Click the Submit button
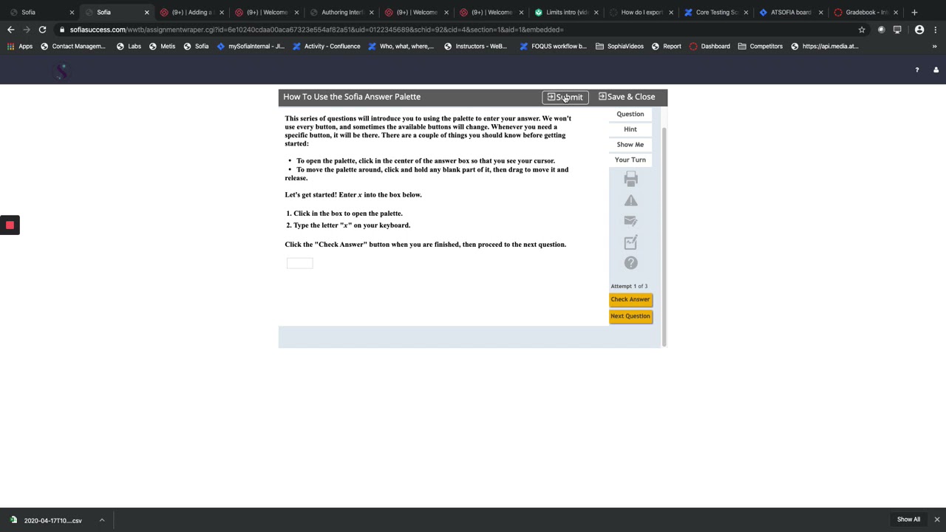This screenshot has width=946, height=532. pos(565,97)
